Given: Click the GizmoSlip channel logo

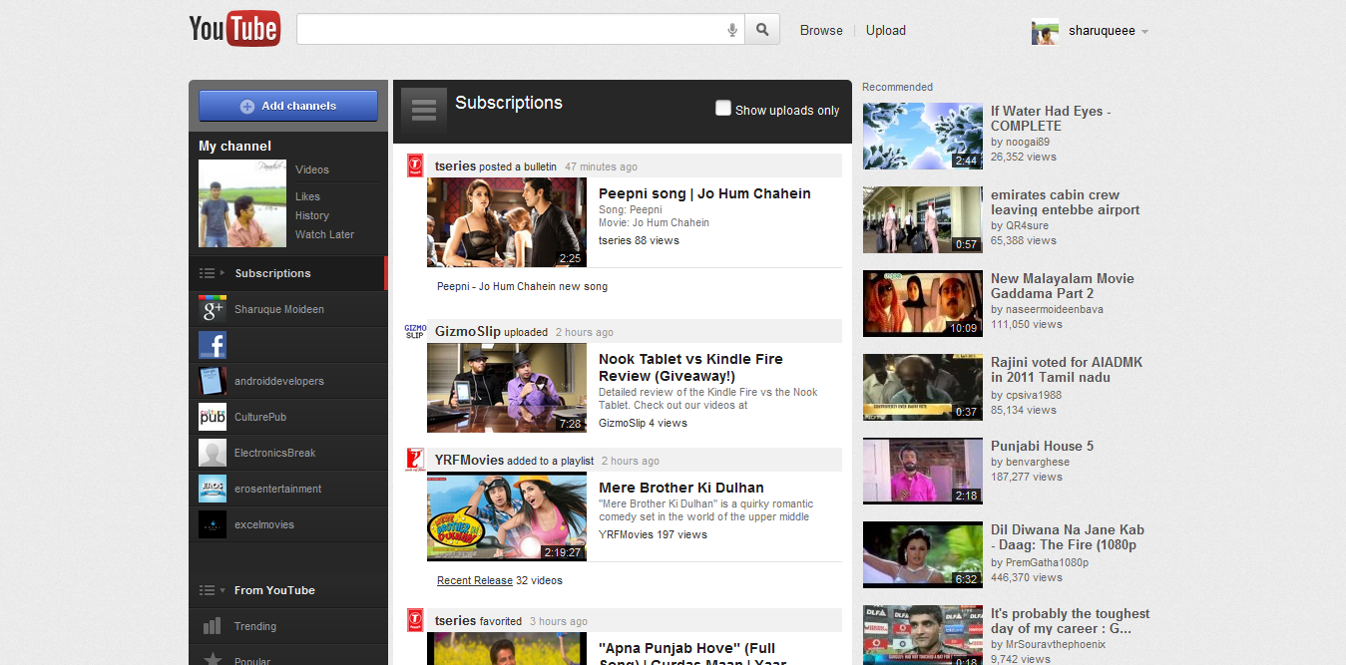Looking at the screenshot, I should [x=415, y=331].
